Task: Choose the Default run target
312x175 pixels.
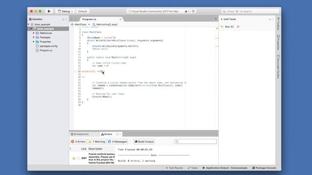Action: click(81, 11)
